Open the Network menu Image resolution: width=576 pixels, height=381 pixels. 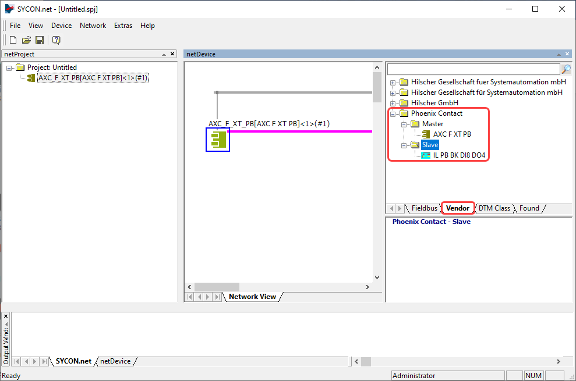pos(93,26)
